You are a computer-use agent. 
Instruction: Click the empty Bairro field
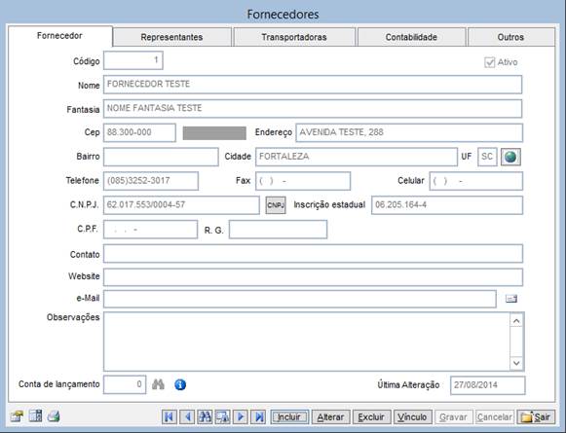click(x=161, y=157)
